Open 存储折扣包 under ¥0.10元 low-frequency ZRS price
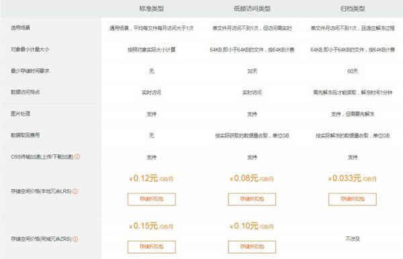The image size is (403, 259). click(x=252, y=247)
